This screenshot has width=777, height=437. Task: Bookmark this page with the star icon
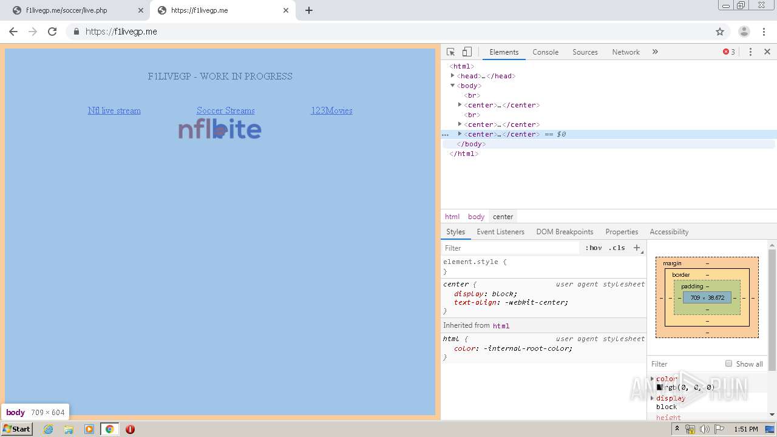tap(720, 32)
